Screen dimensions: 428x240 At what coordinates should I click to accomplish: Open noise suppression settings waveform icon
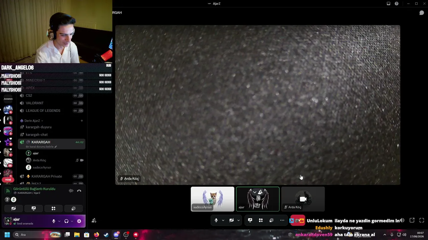[71, 191]
